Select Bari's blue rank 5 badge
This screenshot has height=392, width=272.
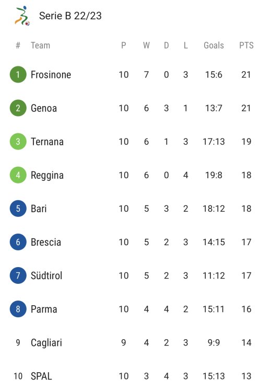click(x=18, y=209)
